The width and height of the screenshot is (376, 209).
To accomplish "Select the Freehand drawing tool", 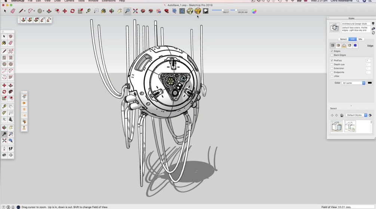I will click(10, 51).
